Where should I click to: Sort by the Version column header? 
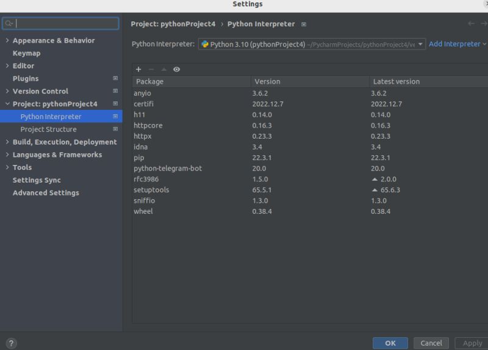310,82
